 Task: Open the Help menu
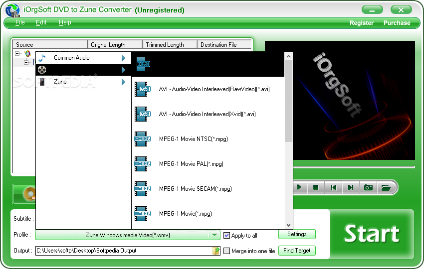click(x=65, y=22)
